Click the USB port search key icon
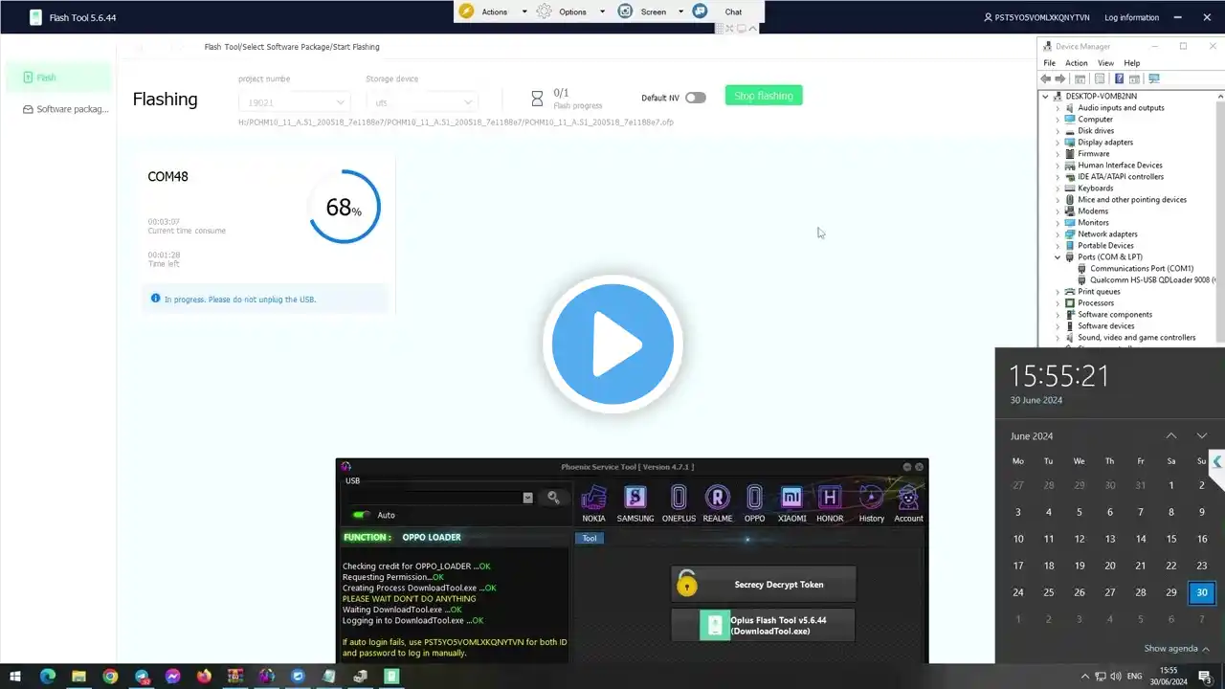 (x=553, y=498)
